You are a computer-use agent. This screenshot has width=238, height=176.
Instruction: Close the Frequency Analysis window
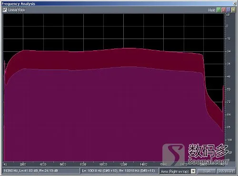coord(235,3)
